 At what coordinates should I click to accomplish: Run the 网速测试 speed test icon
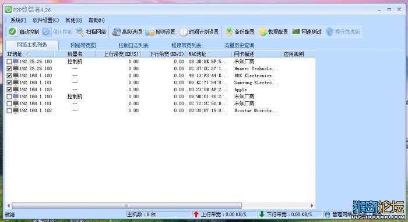296,31
